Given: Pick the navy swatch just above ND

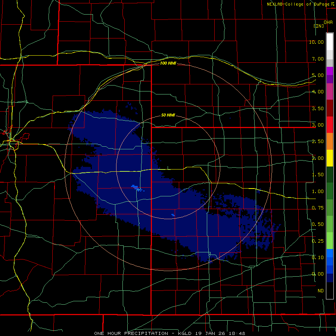Looking at the screenshot, I should tap(330, 278).
